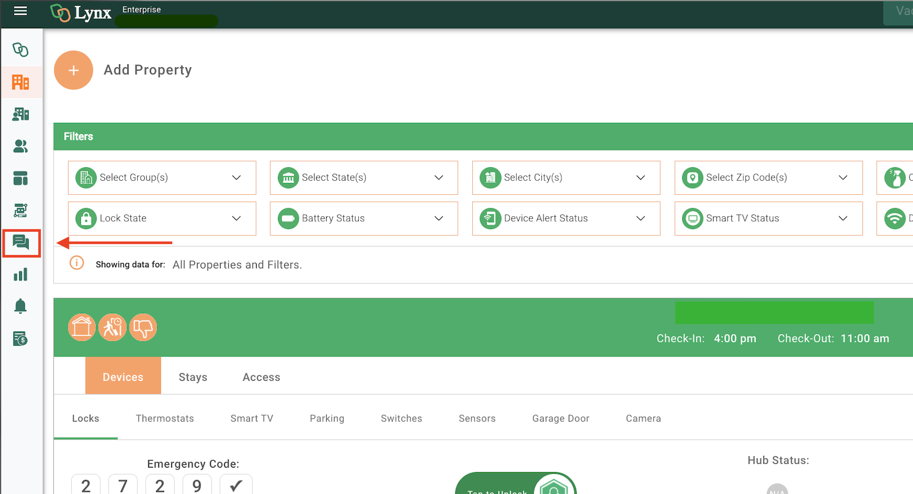913x494 pixels.
Task: Click the All Properties and Filters text
Action: pyautogui.click(x=237, y=265)
